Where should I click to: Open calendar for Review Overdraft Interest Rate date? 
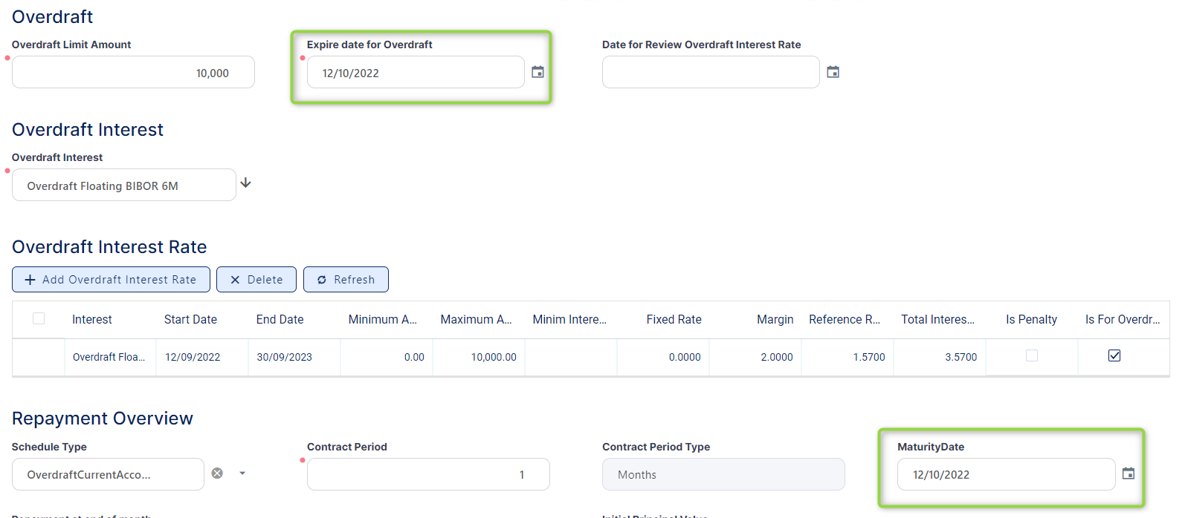tap(833, 72)
